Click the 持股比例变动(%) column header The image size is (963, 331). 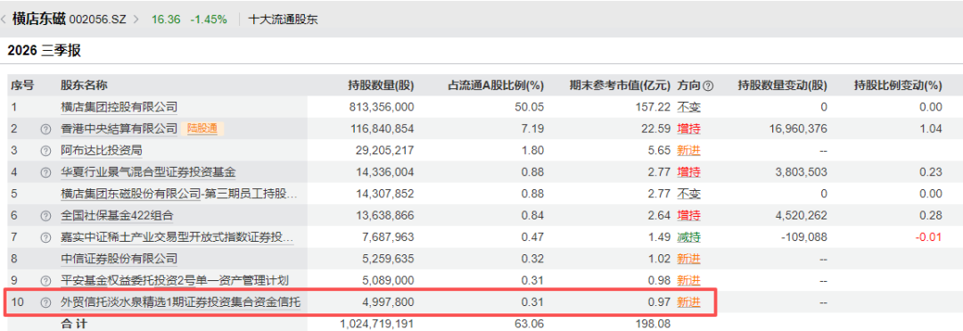tap(898, 86)
